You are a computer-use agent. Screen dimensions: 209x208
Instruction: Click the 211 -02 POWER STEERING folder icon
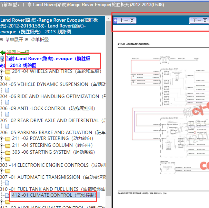pos(8,139)
